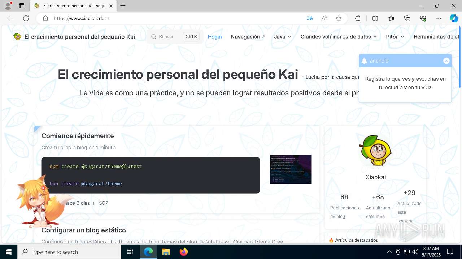Add page to favorites star
Screen dimensions: 462x259
pyautogui.click(x=339, y=18)
